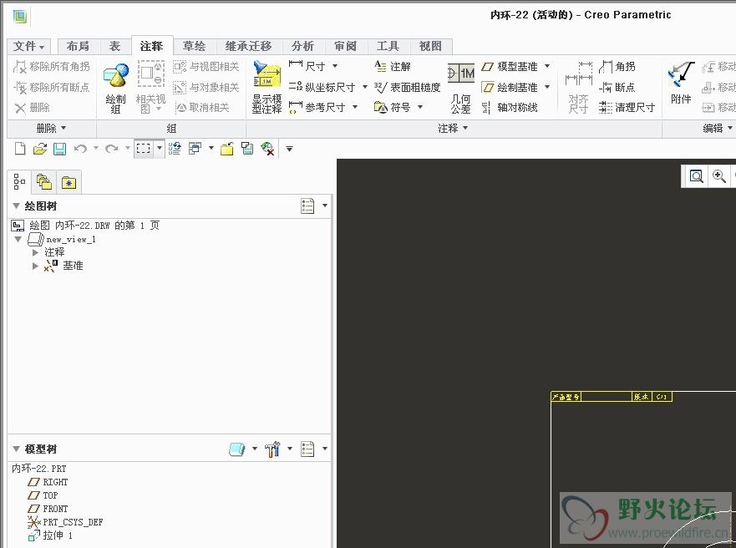Click the refit zoom icon in graphics toolbar
Viewport: 736px width, 548px height.
(696, 176)
